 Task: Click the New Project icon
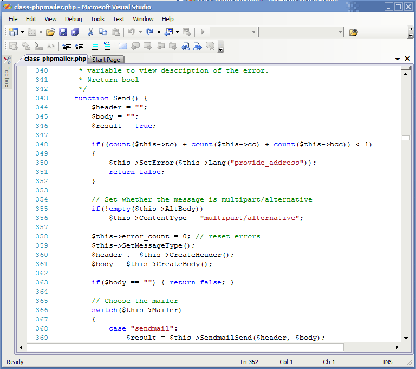coord(13,32)
